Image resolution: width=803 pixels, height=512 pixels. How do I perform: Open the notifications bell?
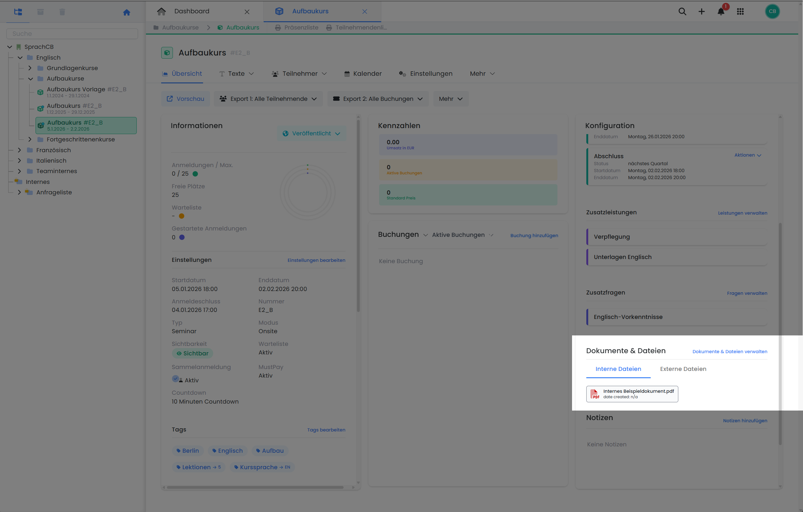(721, 12)
